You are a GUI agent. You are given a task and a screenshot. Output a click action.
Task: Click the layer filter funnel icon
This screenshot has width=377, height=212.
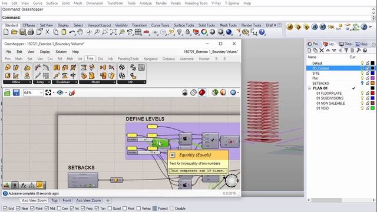coord(346,51)
